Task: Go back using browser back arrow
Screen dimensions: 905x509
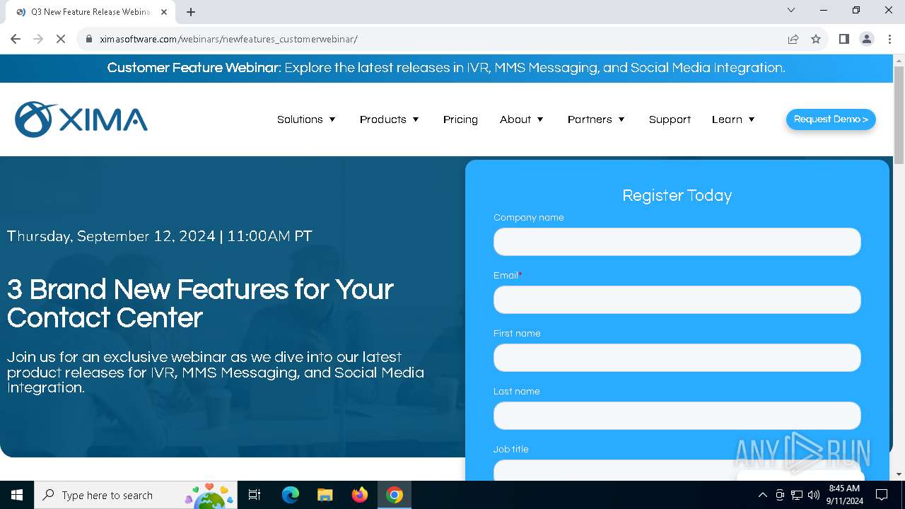Action: (16, 39)
